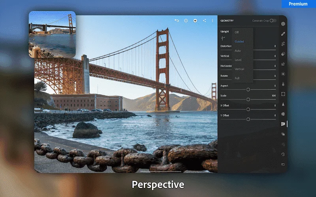Viewport: 316px width, 197px height.
Task: Click the Rotate slider label
Action: pyautogui.click(x=224, y=76)
